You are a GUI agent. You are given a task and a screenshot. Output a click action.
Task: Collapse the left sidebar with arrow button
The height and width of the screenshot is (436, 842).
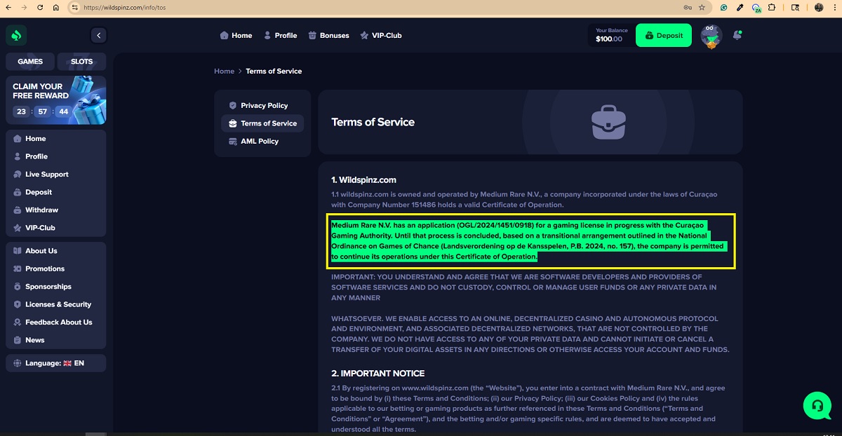(98, 35)
